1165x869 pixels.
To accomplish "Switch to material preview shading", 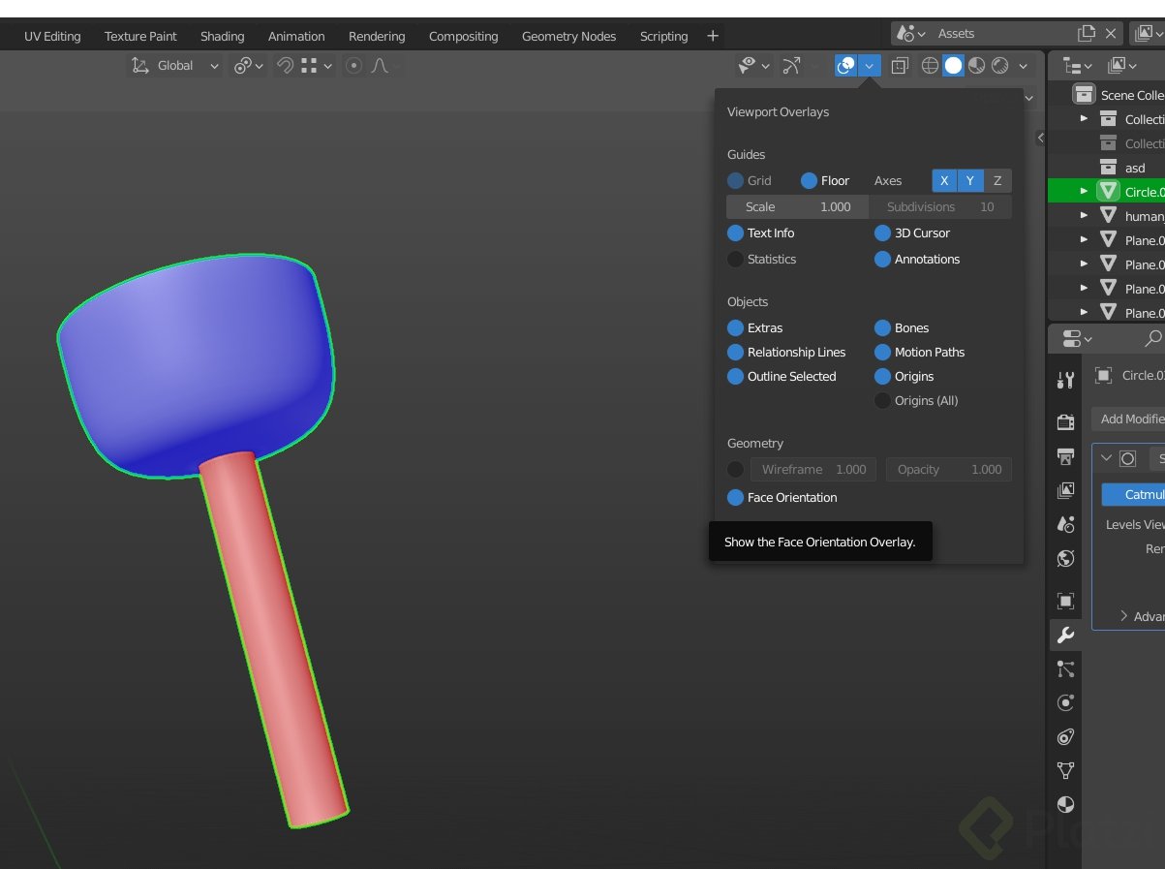I will point(977,66).
